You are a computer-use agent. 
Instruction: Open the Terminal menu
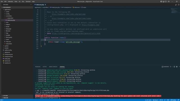pos(28,1)
